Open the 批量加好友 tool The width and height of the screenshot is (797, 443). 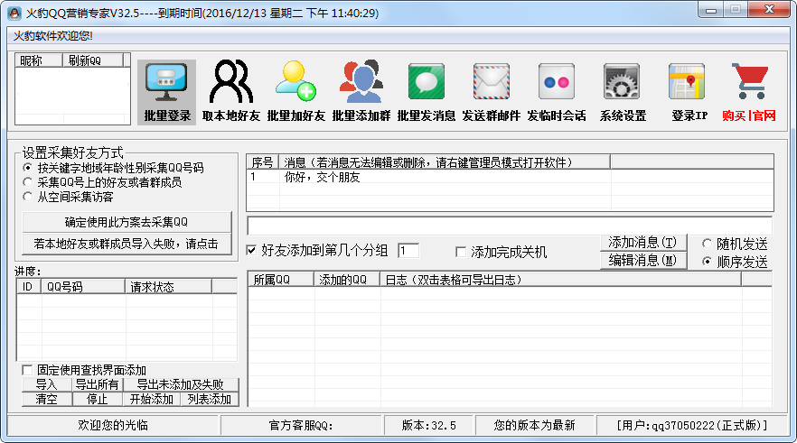click(x=295, y=91)
